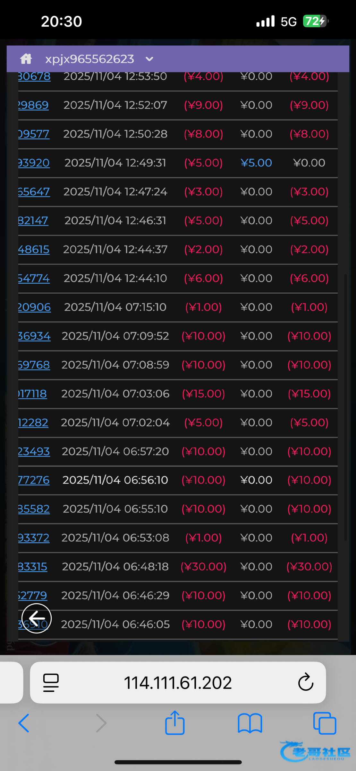
Task: Tap the account name xpjx965562623
Action: point(89,59)
